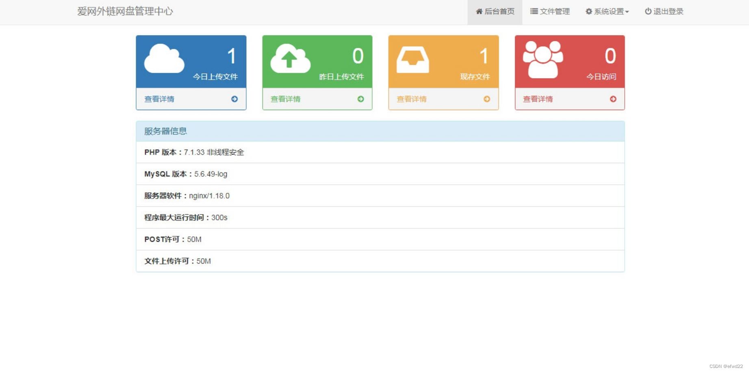Screen dimensions: 749x372
Task: Expand the 服务器信息 panel header
Action: point(165,130)
